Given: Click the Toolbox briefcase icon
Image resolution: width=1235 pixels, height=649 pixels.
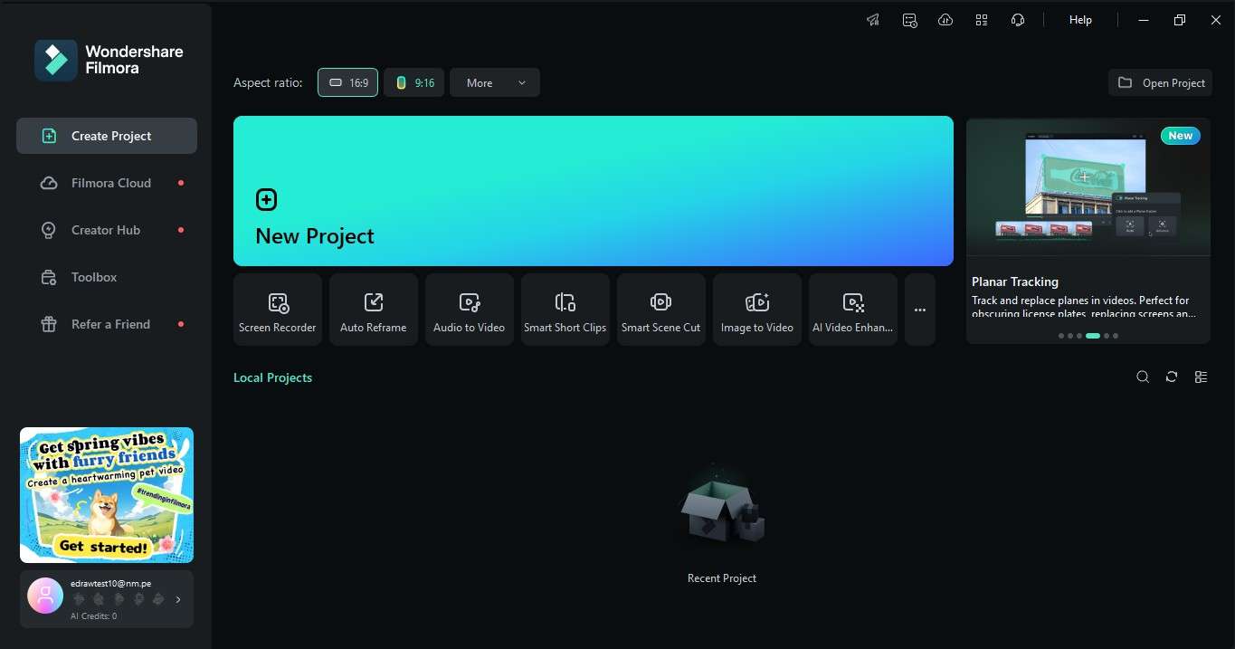Looking at the screenshot, I should [x=49, y=277].
